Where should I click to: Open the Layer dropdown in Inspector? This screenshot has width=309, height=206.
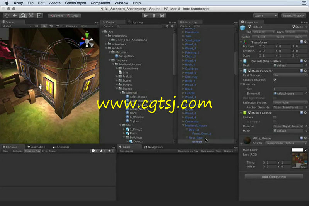click(x=296, y=32)
